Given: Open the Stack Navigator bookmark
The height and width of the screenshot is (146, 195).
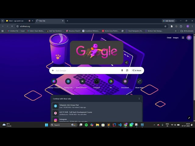Looking at the screenshot, I should pos(134,31).
